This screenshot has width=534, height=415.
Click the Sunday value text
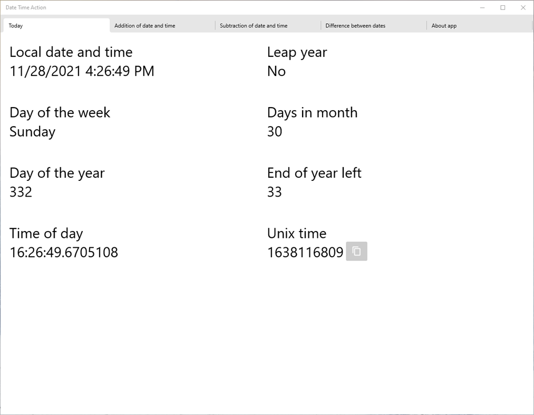32,132
